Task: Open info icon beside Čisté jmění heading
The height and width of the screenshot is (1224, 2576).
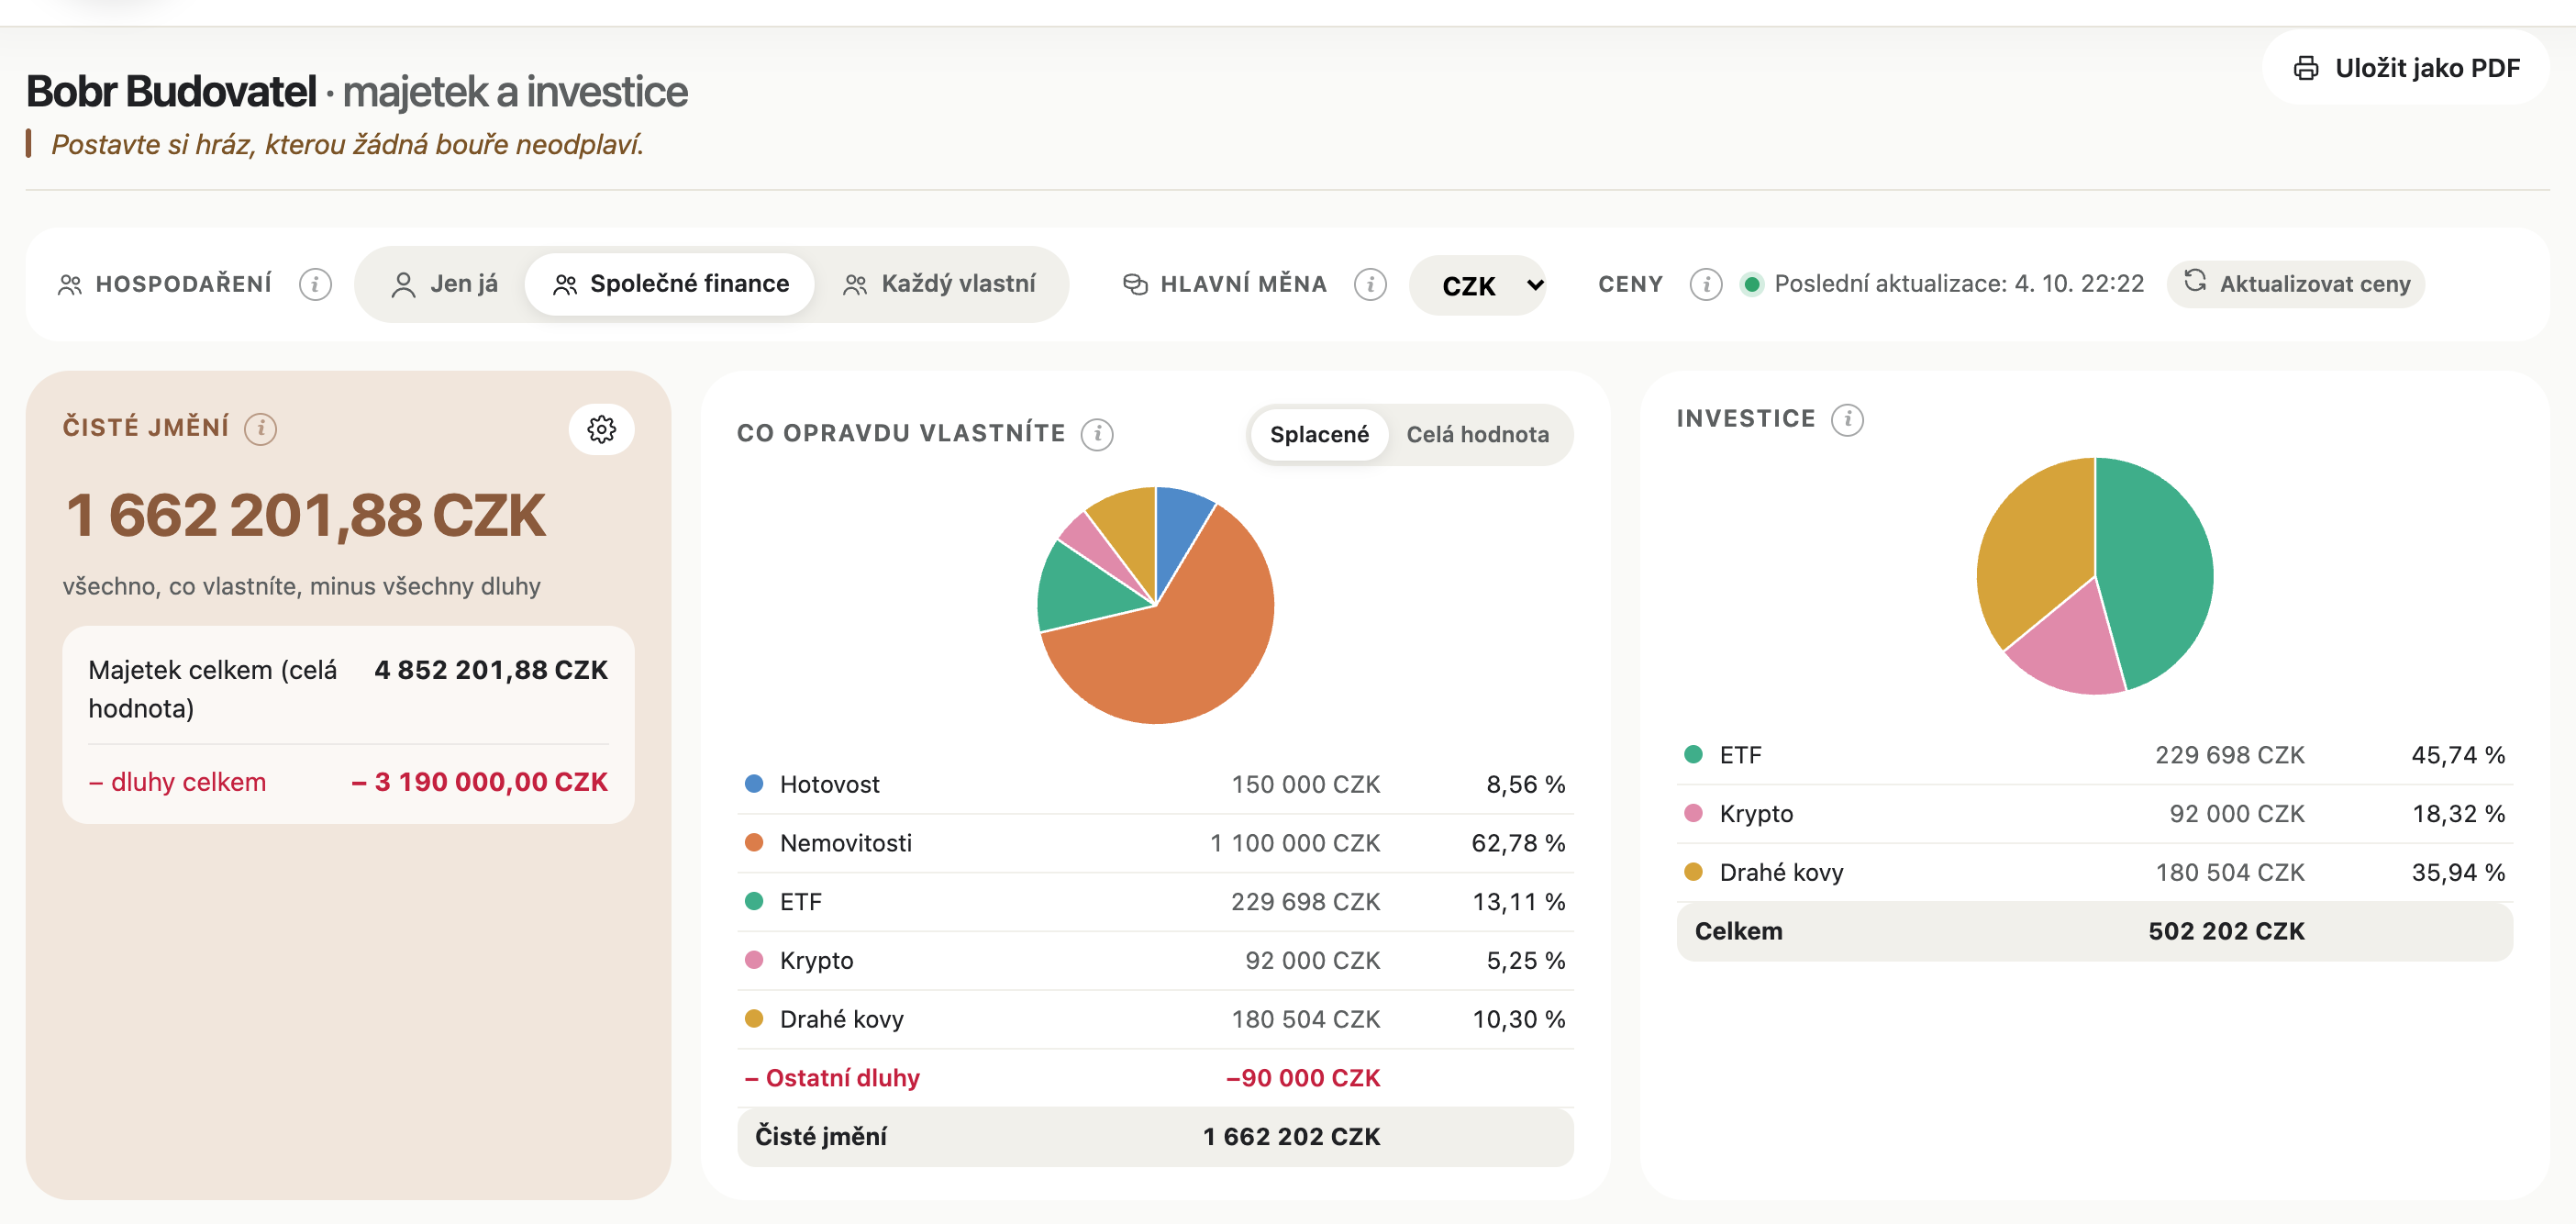Action: [261, 428]
